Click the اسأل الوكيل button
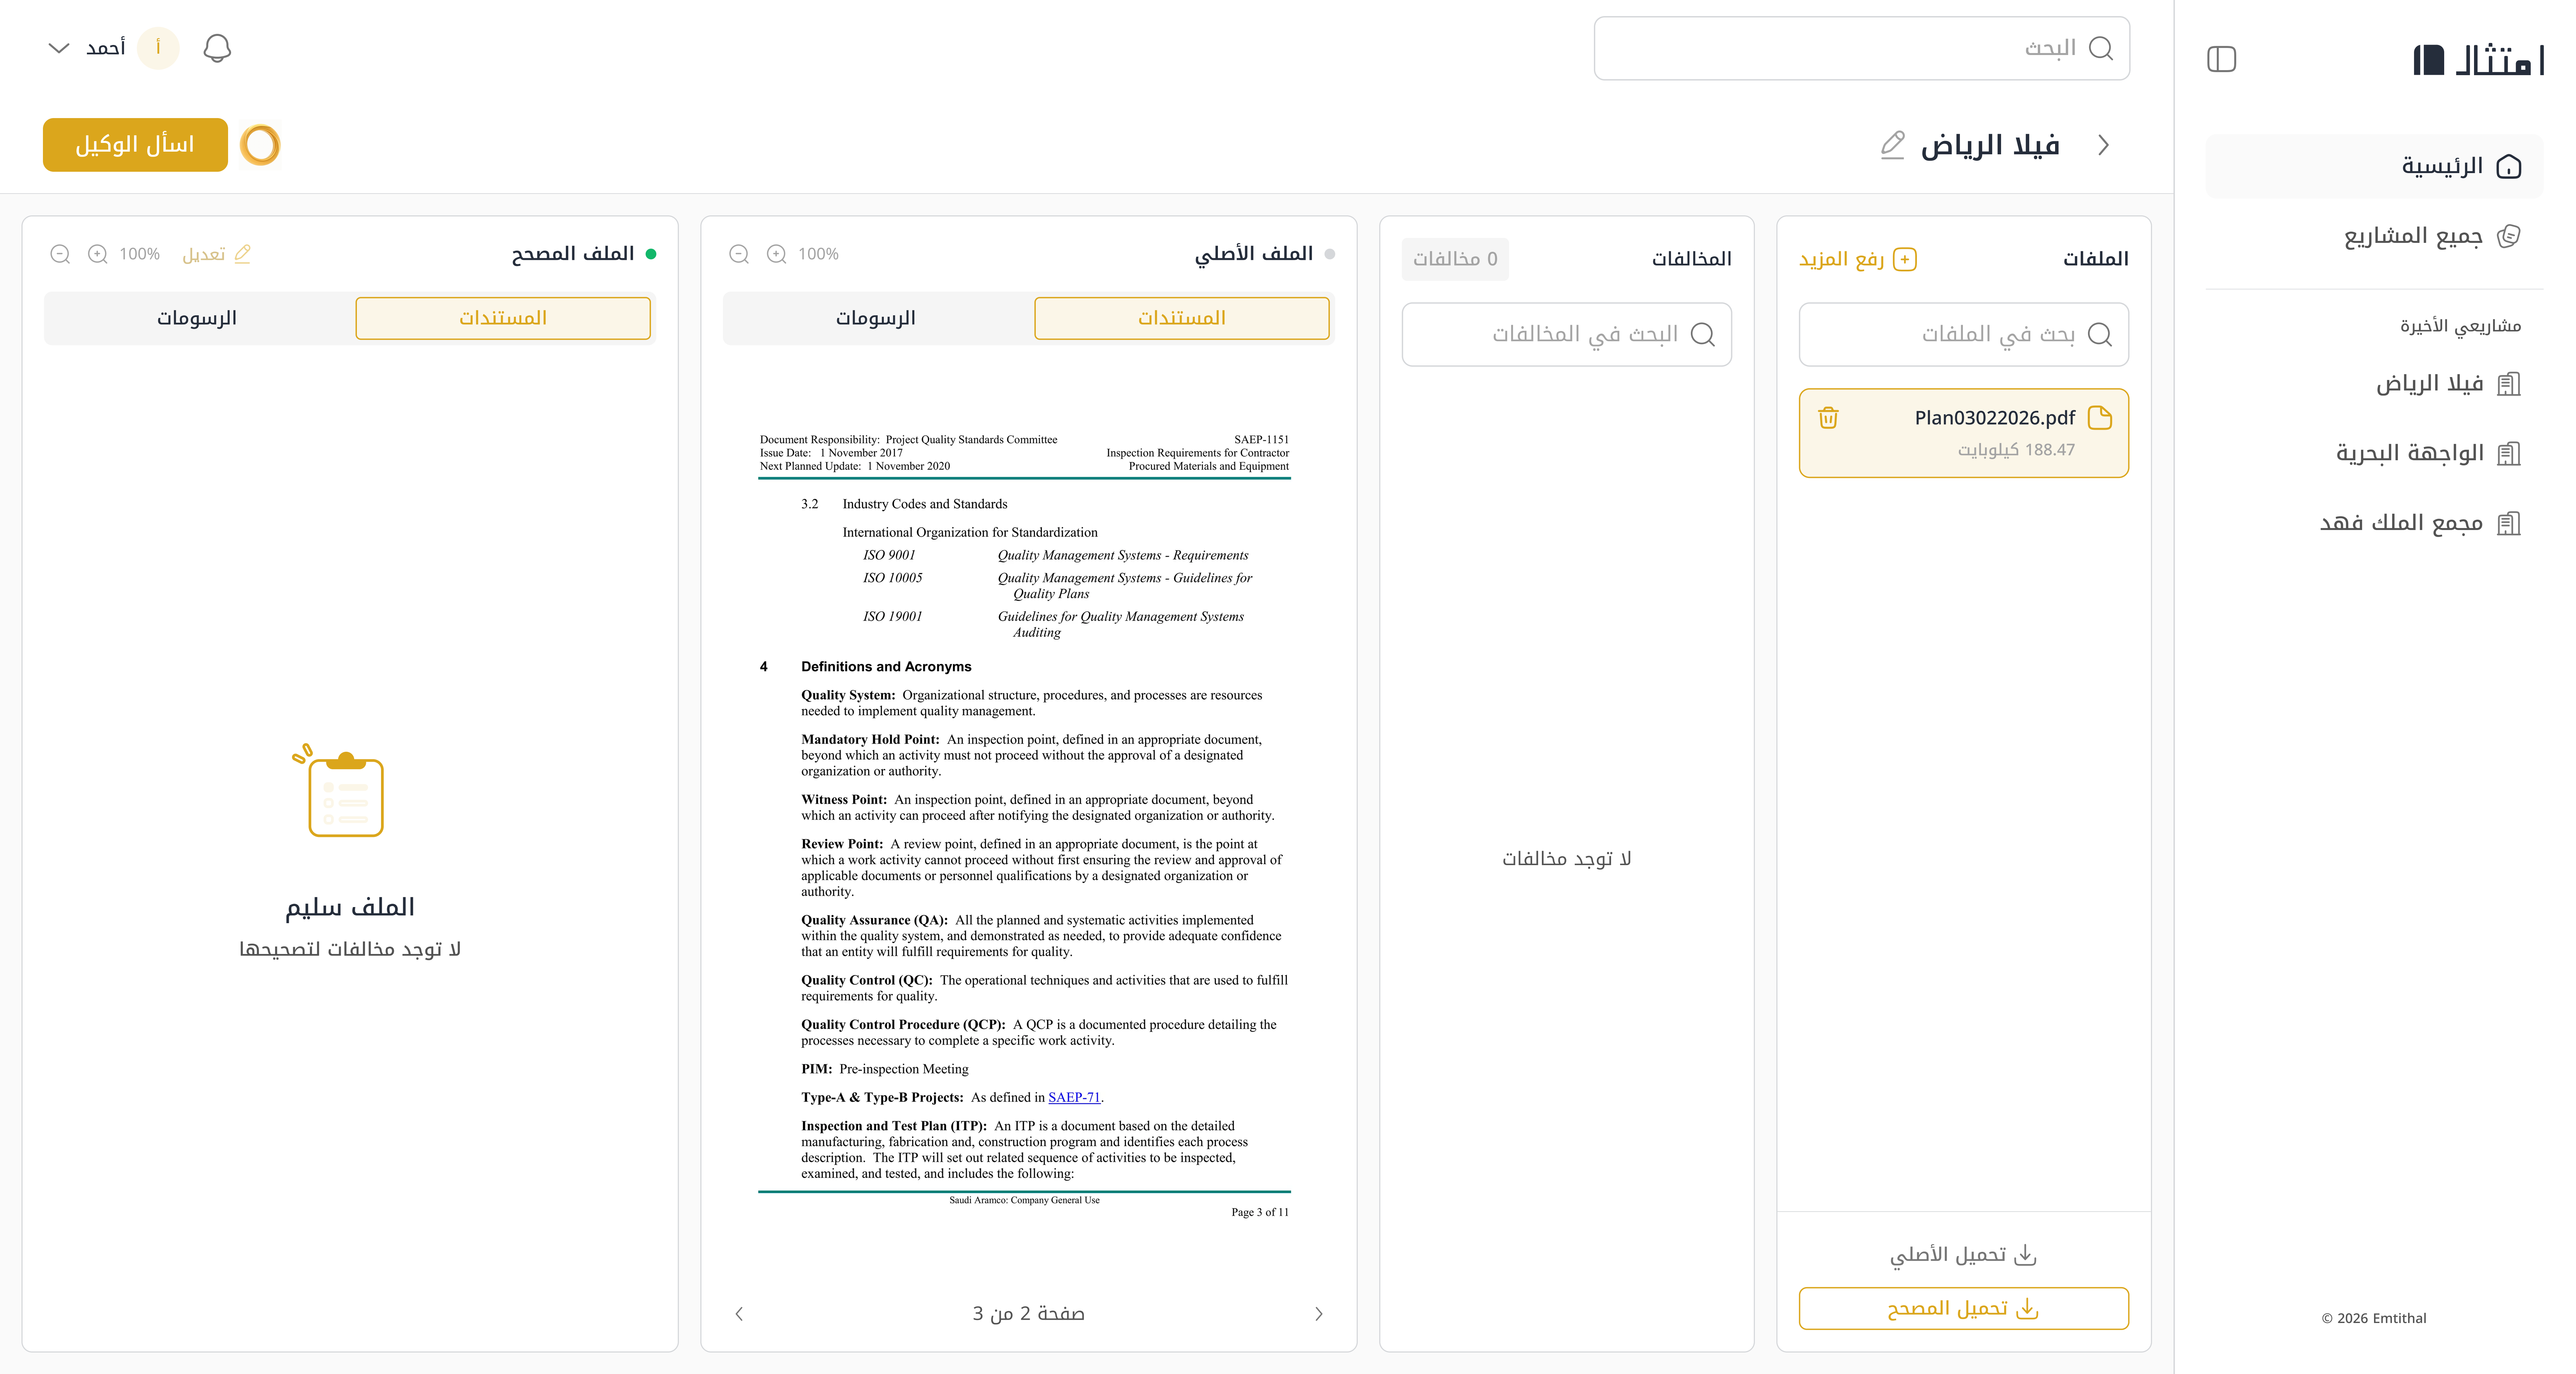Image resolution: width=2576 pixels, height=1374 pixels. (135, 145)
